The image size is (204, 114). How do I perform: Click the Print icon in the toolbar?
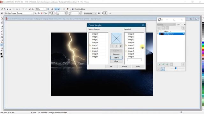click(x=11, y=9)
